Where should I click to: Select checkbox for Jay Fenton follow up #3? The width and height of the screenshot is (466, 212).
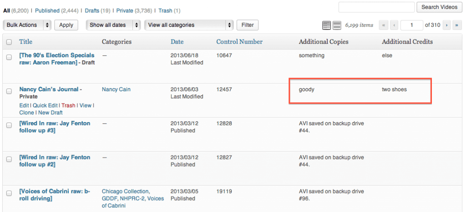[x=9, y=125]
